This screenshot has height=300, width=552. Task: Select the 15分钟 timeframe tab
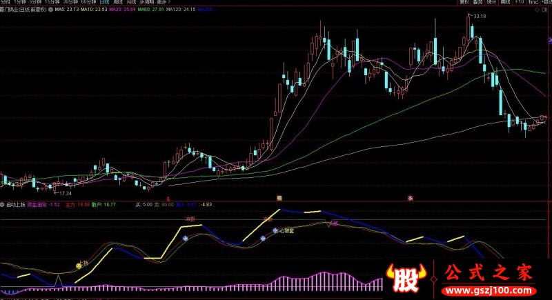tap(52, 2)
